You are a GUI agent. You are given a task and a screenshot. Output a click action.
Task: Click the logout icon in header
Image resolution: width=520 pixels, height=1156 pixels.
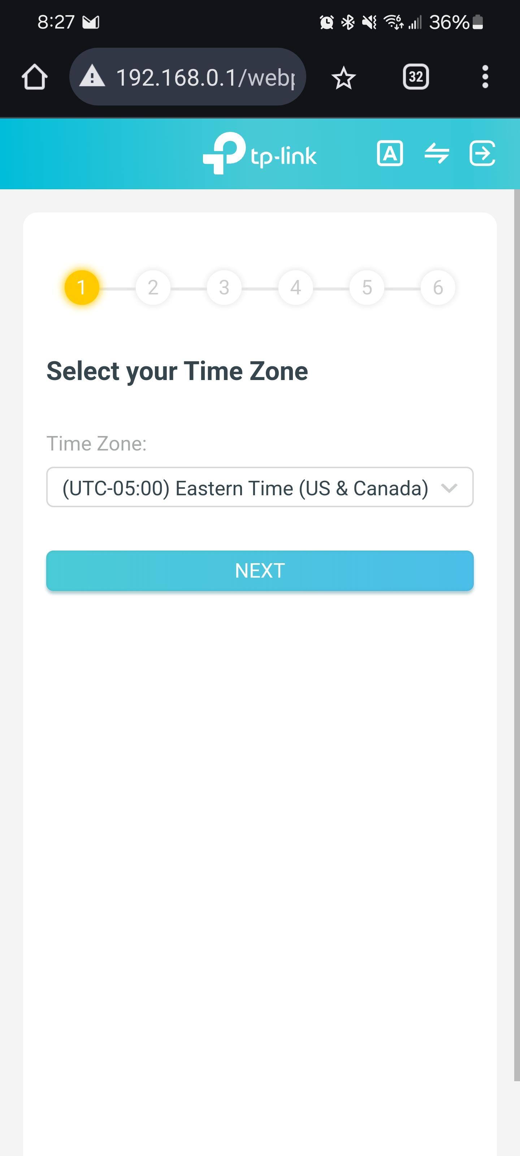tap(482, 154)
